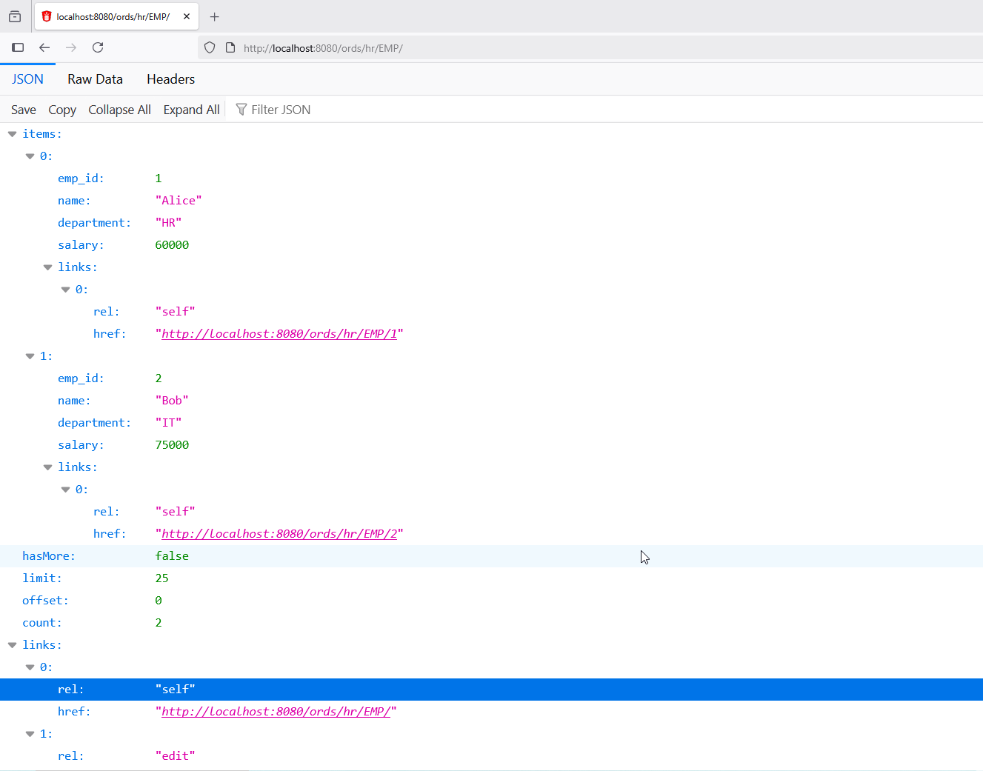This screenshot has height=771, width=983.
Task: Select the department "IT" row
Action: [x=491, y=423]
